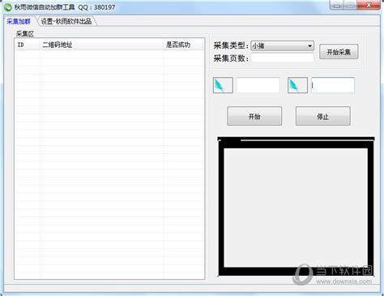Click the 开始 button
The image size is (384, 296).
click(254, 116)
